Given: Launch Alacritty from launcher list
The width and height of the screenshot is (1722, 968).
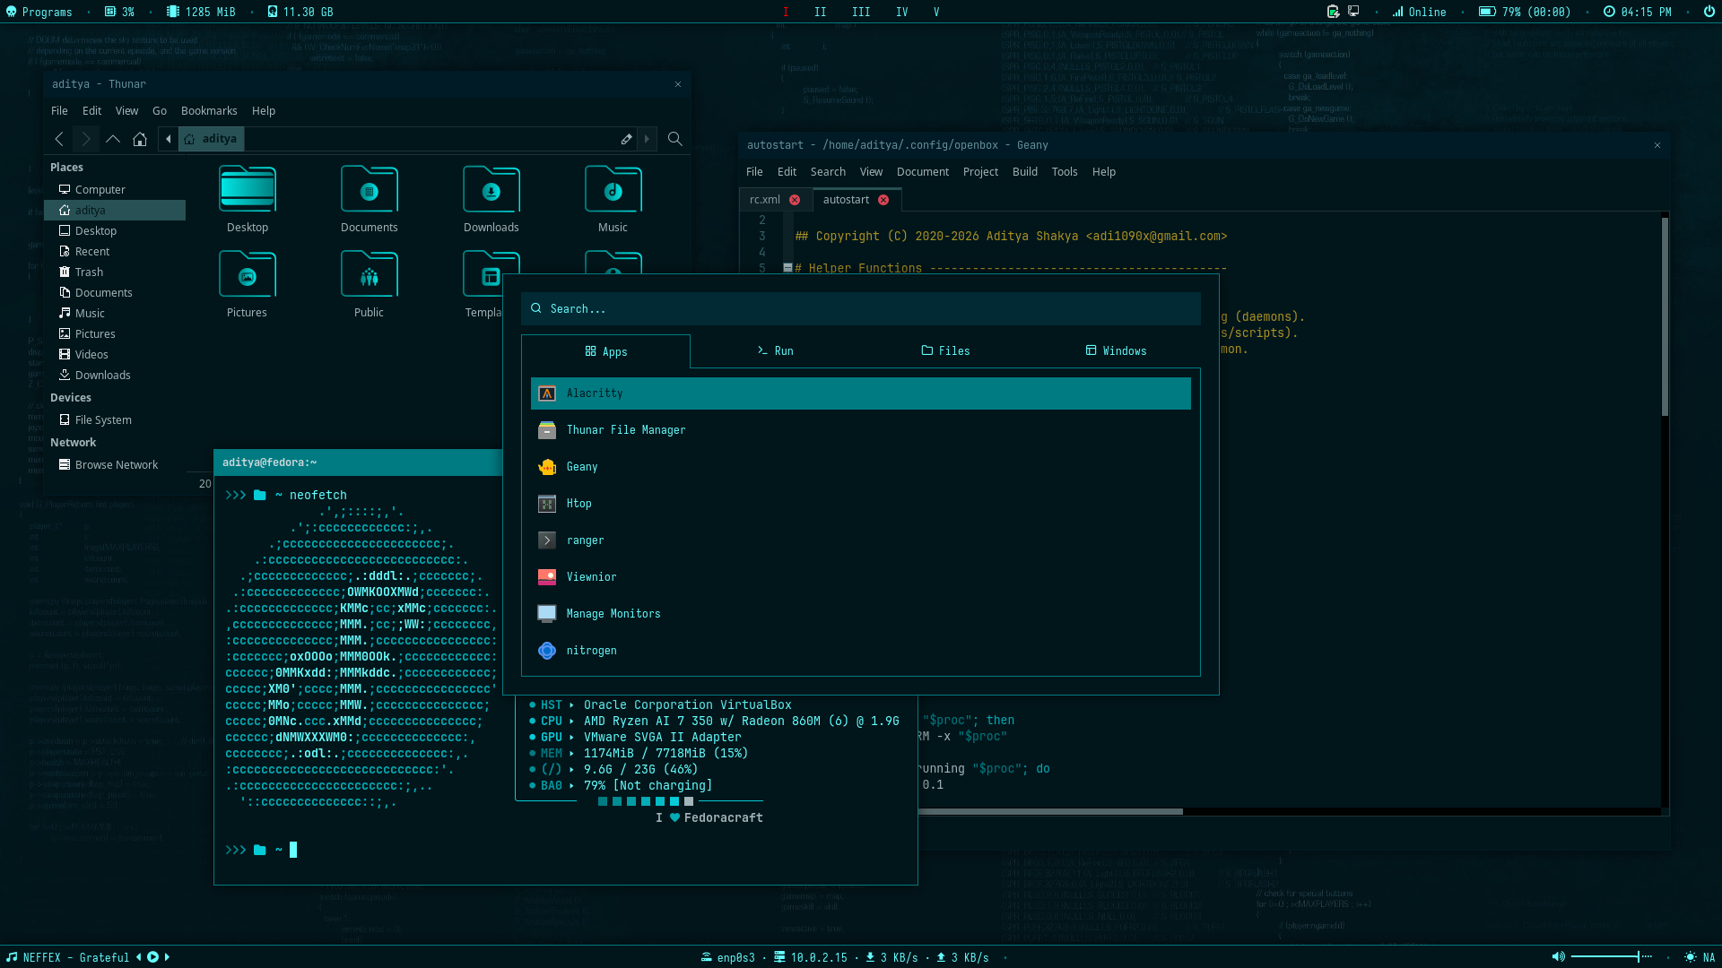Looking at the screenshot, I should coord(861,393).
